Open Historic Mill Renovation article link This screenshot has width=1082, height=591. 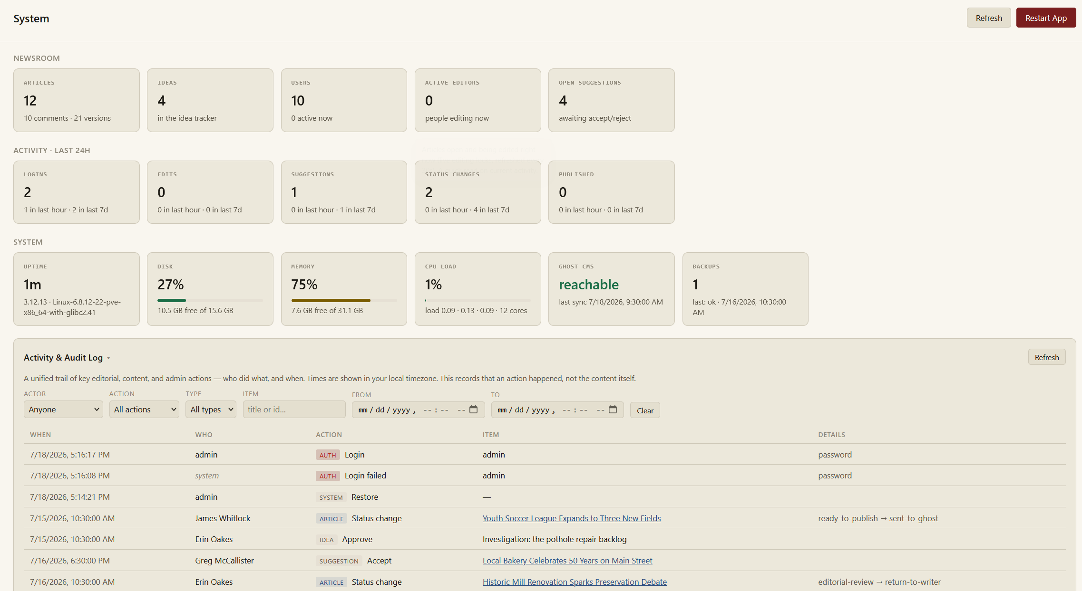[x=575, y=582]
